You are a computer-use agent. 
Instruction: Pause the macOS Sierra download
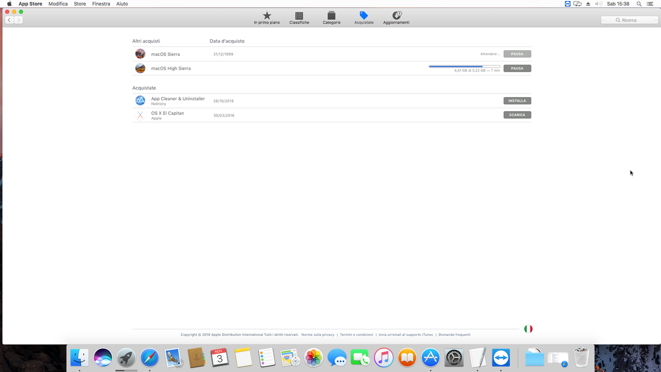coord(517,54)
